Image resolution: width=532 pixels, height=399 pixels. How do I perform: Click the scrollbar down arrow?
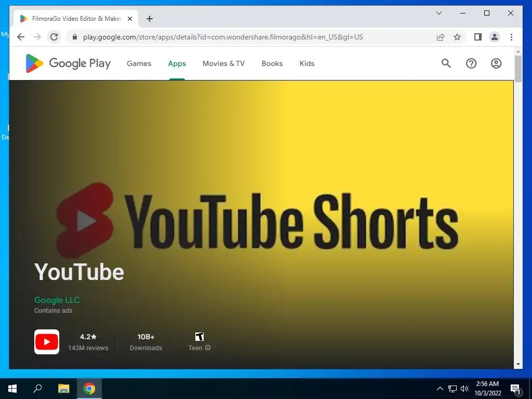pos(518,364)
